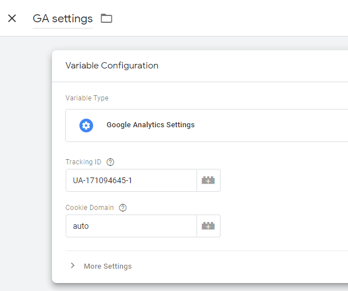The height and width of the screenshot is (291, 348).
Task: Click the blue Google Analytics gear icon
Action: click(86, 126)
